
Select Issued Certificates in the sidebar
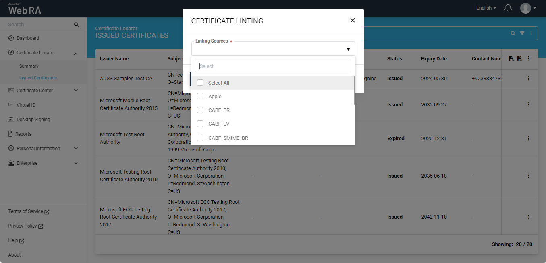coord(38,78)
